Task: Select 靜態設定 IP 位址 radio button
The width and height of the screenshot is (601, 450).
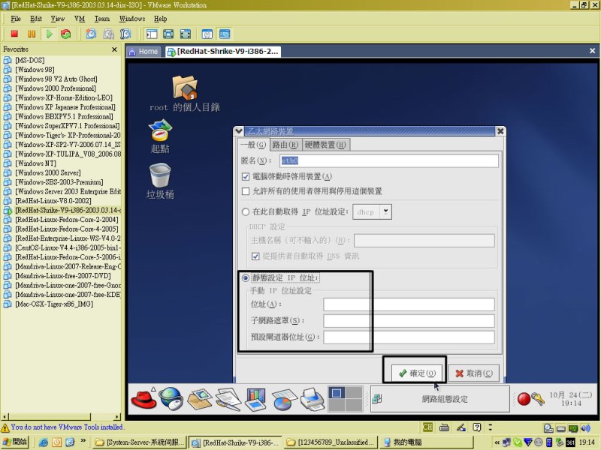Action: [x=246, y=278]
